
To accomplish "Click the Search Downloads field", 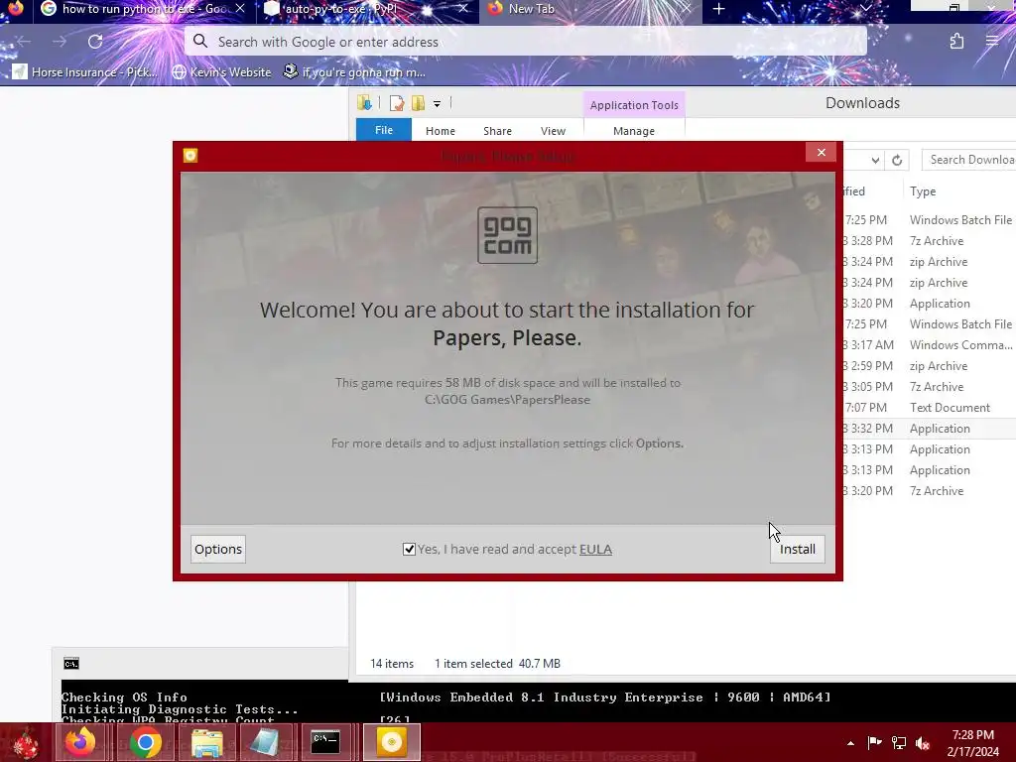I will coord(969,160).
